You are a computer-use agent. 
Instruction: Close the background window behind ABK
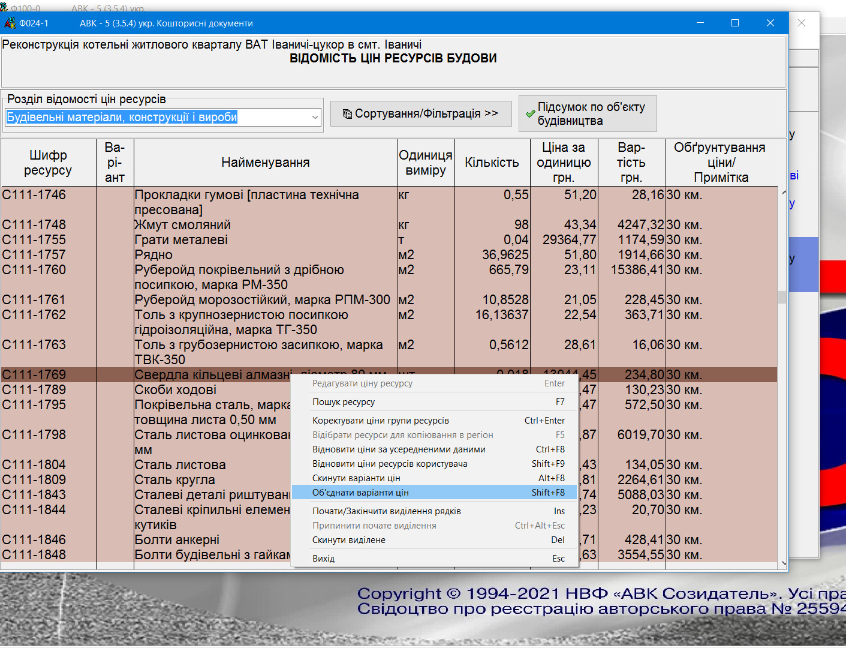click(802, 23)
